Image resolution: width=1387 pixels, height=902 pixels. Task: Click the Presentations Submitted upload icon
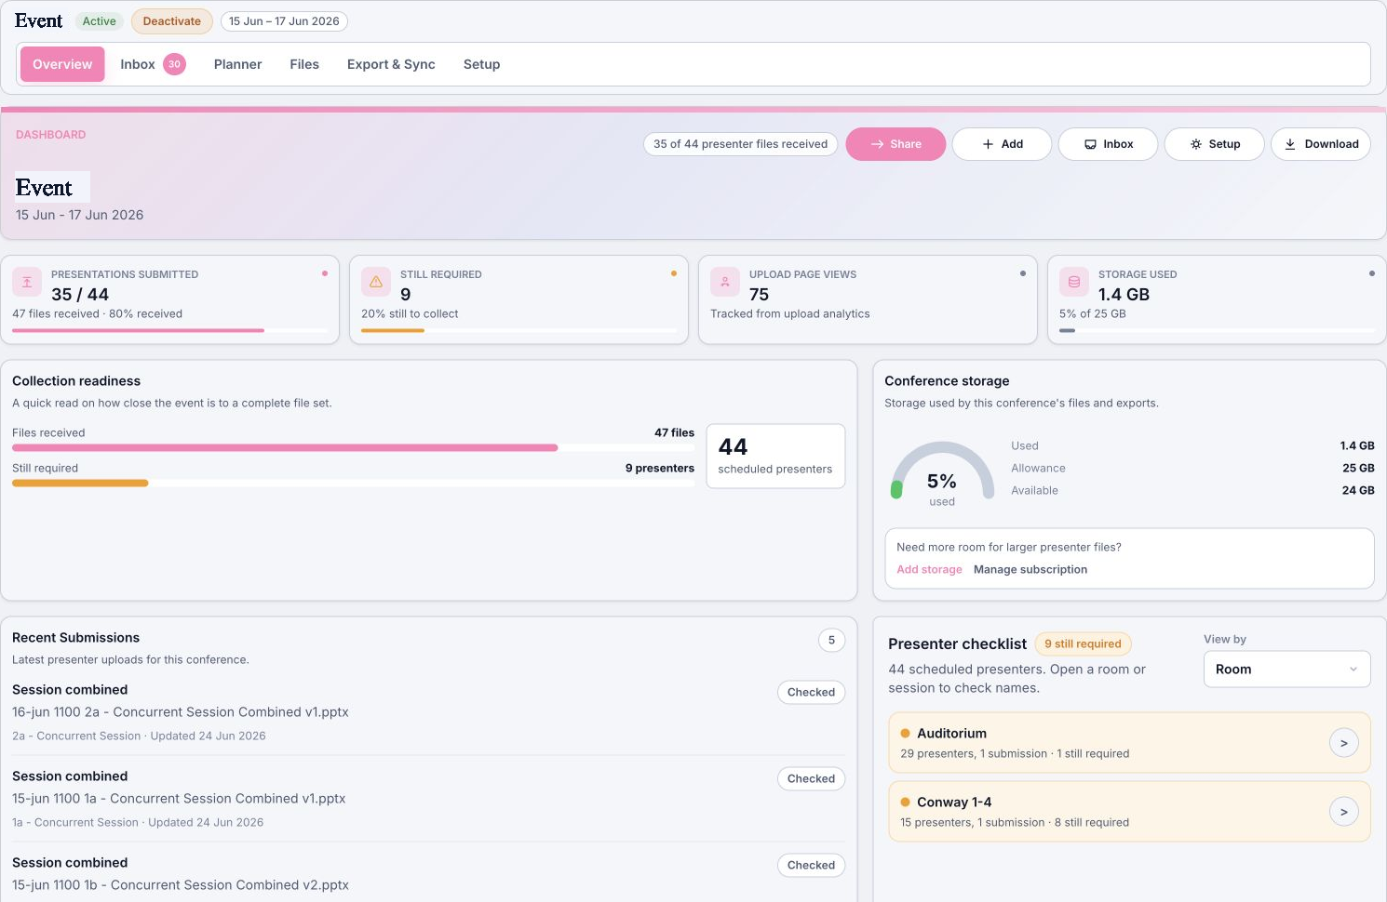click(x=27, y=282)
